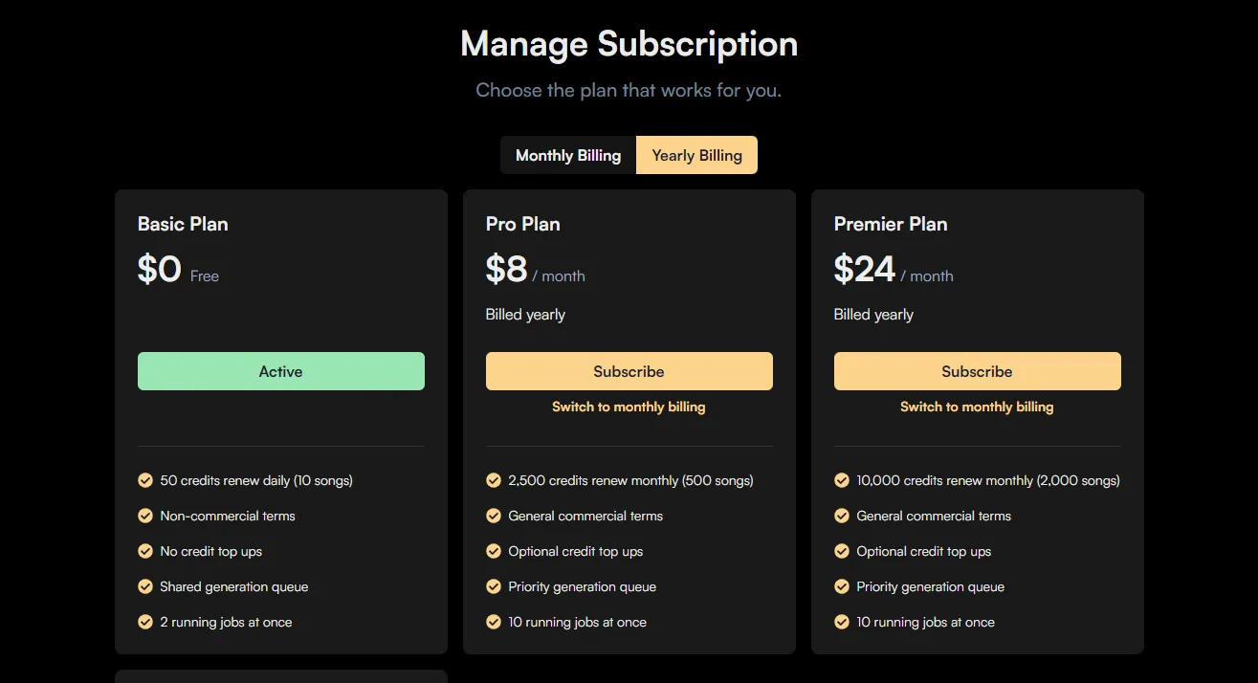Switch to Monthly Billing
This screenshot has height=683, width=1258.
coord(568,155)
